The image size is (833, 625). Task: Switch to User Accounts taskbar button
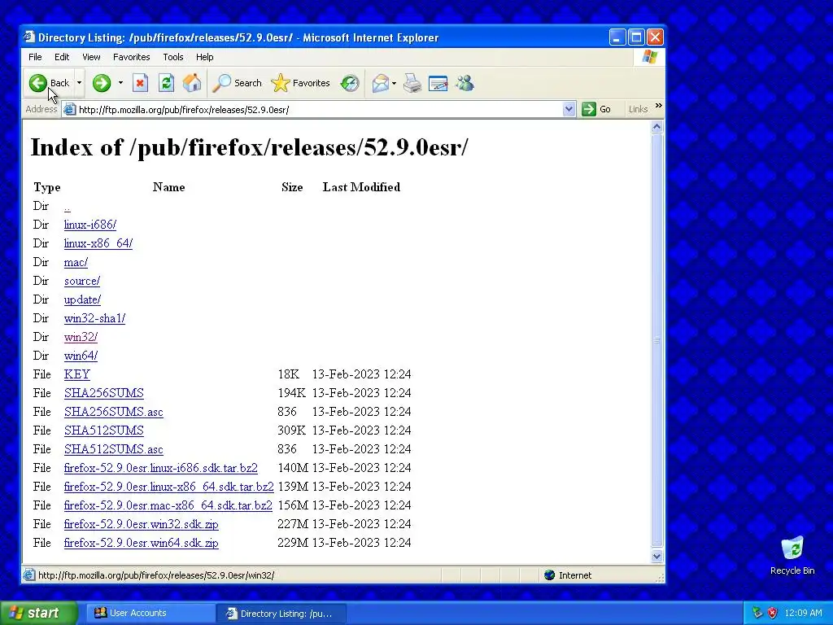150,613
